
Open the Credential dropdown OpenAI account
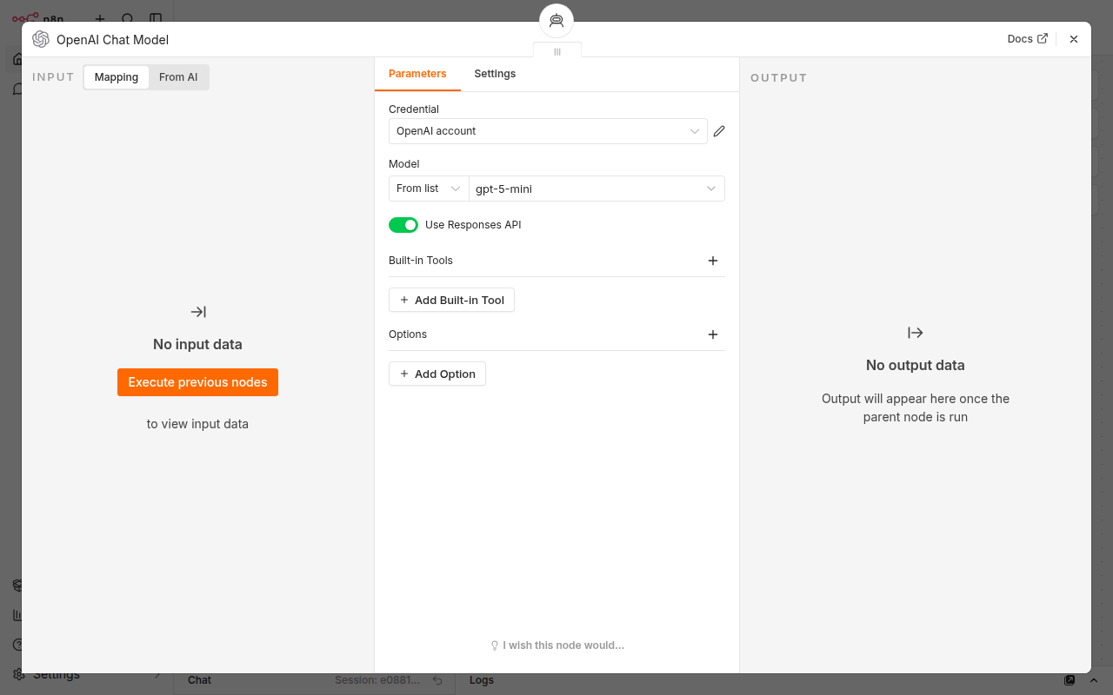[x=548, y=131]
